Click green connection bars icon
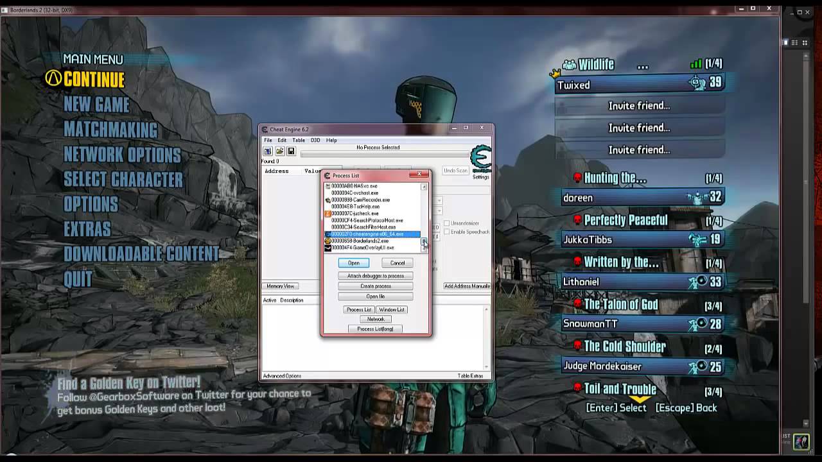 pyautogui.click(x=695, y=64)
